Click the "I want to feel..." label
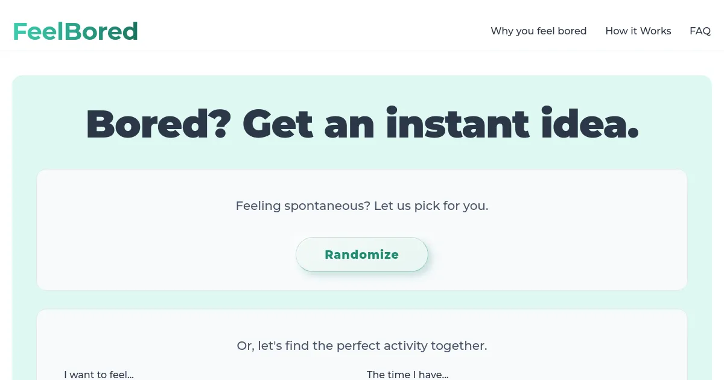This screenshot has width=724, height=380. (x=99, y=375)
